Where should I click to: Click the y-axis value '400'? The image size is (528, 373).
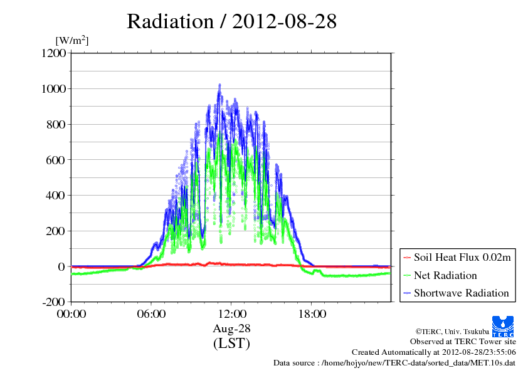[56, 195]
